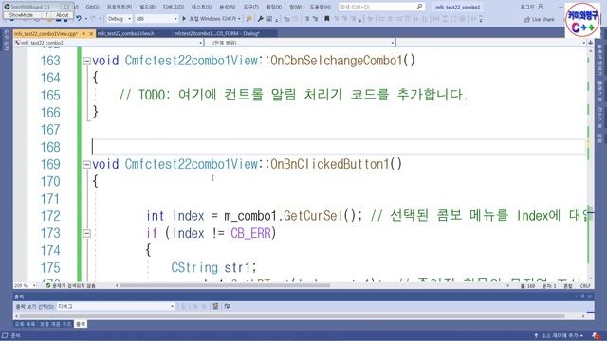Switch to the IDD_FORM - Dialog tab

pyautogui.click(x=217, y=34)
